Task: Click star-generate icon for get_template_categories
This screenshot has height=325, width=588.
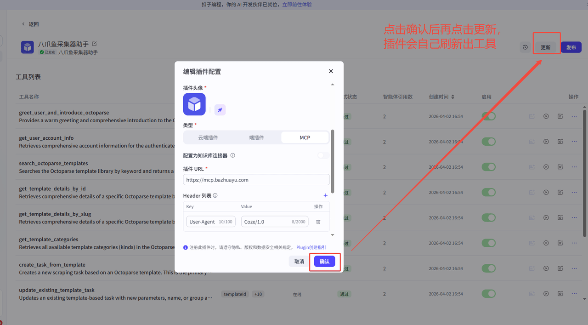Action: pos(560,243)
